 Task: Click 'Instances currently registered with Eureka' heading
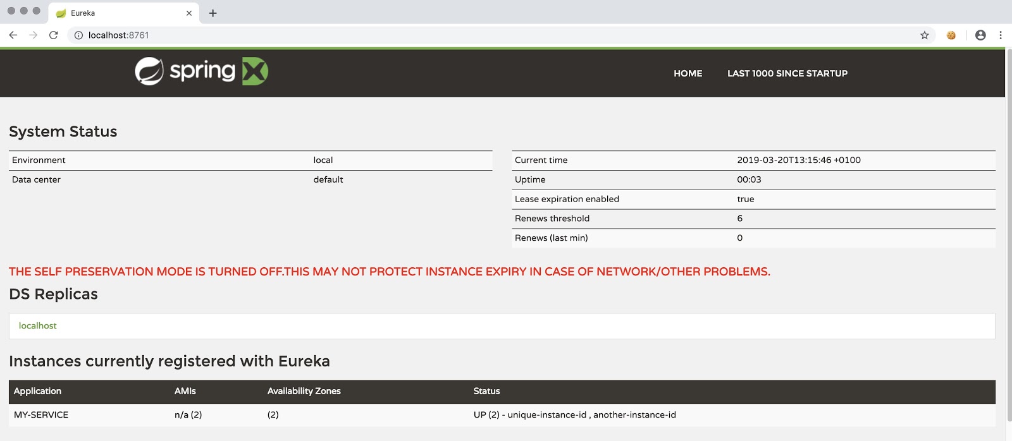[x=170, y=361]
